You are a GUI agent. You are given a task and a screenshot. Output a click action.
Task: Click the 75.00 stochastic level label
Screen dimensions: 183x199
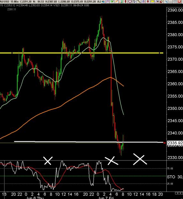pyautogui.click(x=170, y=168)
